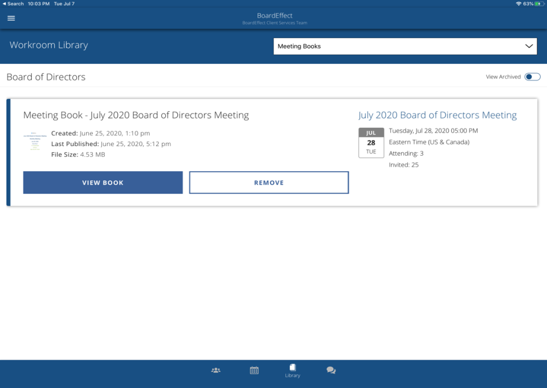The image size is (547, 388).
Task: Open the Discussions chat icon
Action: (x=331, y=370)
